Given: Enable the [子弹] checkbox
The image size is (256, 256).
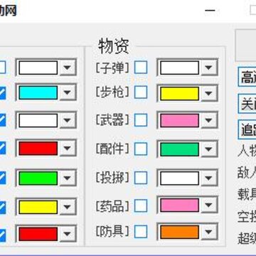Looking at the screenshot, I should (x=141, y=68).
